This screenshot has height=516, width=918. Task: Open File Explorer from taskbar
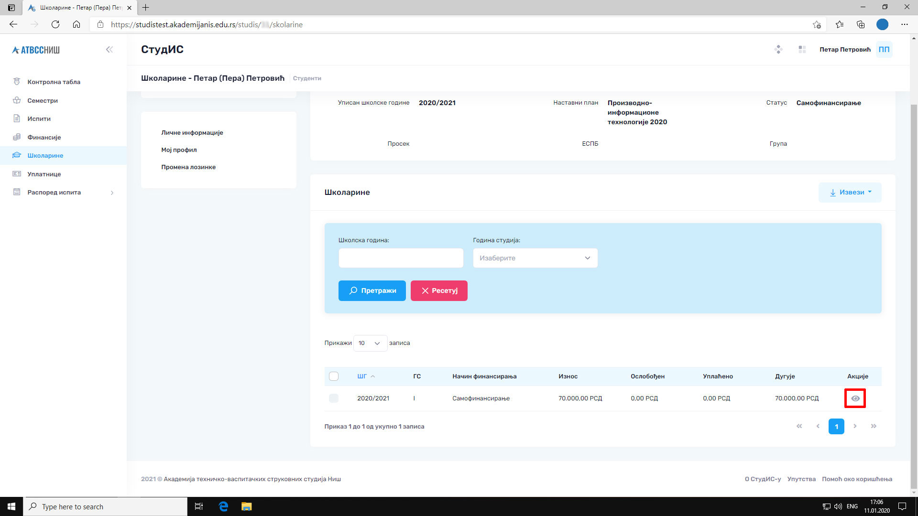tap(246, 506)
